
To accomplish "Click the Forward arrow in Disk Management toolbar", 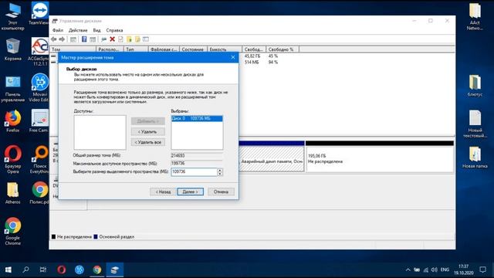I will click(62, 39).
